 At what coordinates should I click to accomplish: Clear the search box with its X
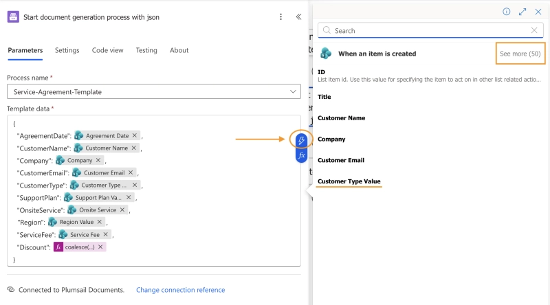click(x=534, y=30)
